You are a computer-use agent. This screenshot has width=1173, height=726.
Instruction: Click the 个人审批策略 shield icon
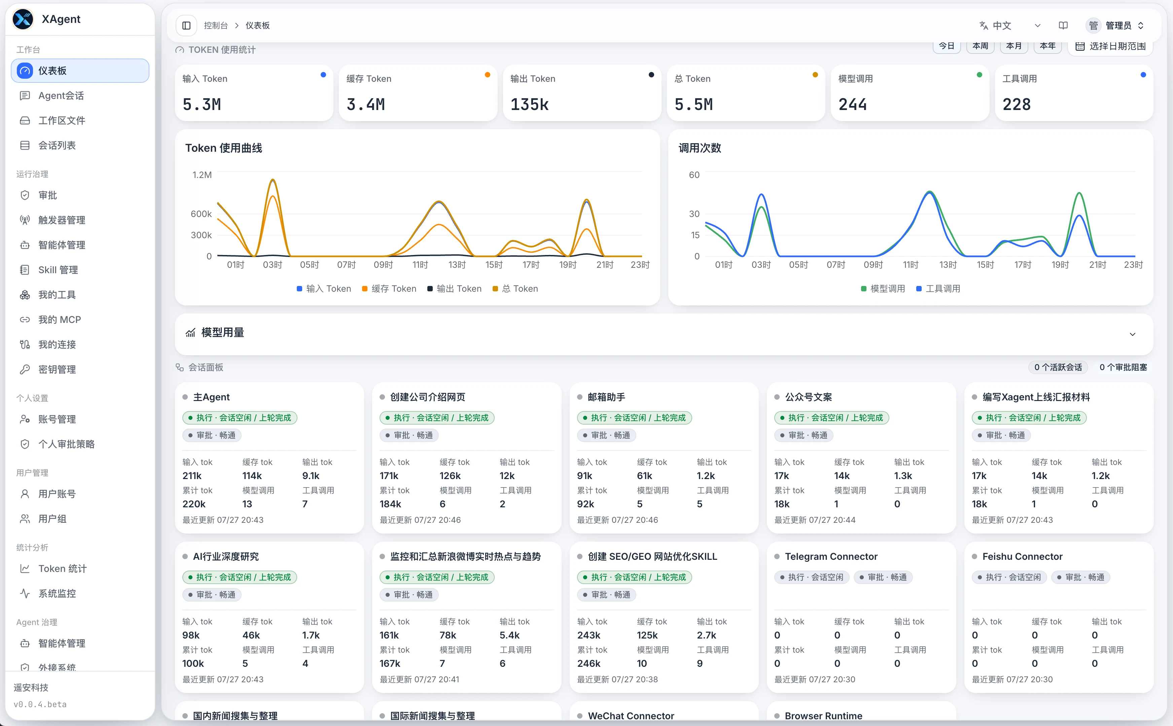click(x=25, y=444)
